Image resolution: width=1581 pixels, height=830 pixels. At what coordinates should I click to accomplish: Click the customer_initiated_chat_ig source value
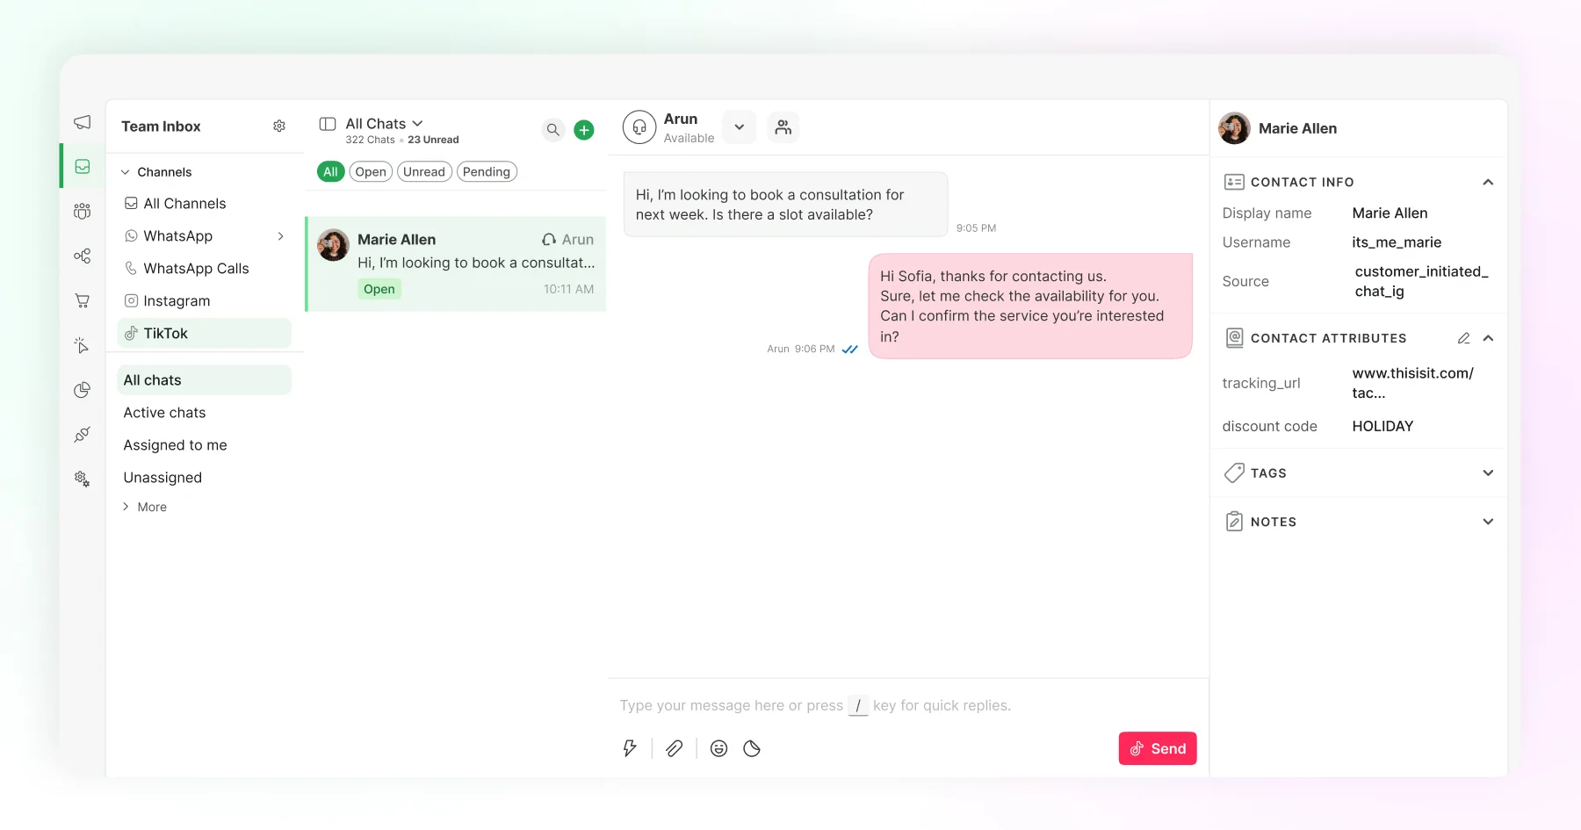pos(1422,281)
